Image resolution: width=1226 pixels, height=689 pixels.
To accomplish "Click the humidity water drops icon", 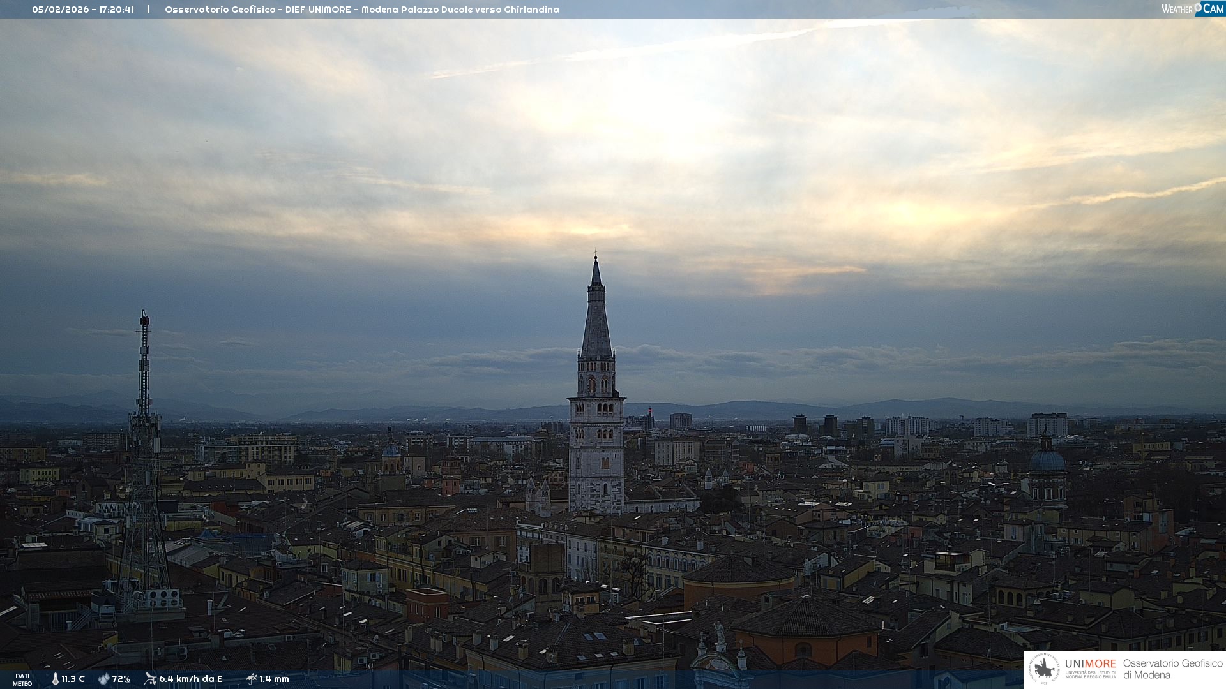I will click(103, 679).
